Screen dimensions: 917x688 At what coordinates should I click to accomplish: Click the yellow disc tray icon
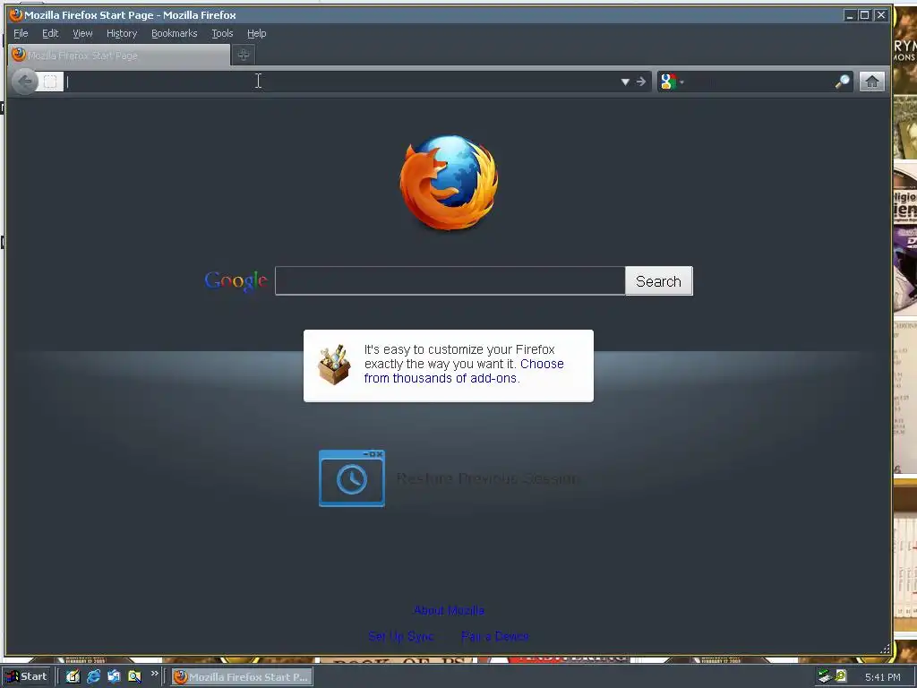[841, 675]
